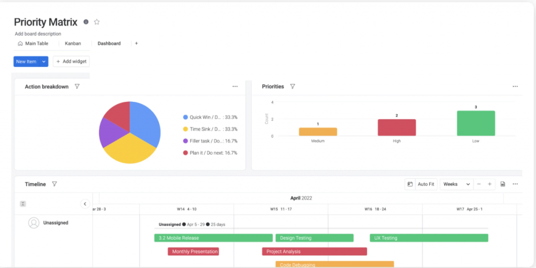This screenshot has height=268, width=536.
Task: Open the Monthly Presentation timeline bar
Action: (x=193, y=252)
